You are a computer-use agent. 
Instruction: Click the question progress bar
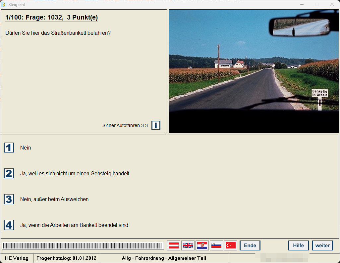(83, 245)
